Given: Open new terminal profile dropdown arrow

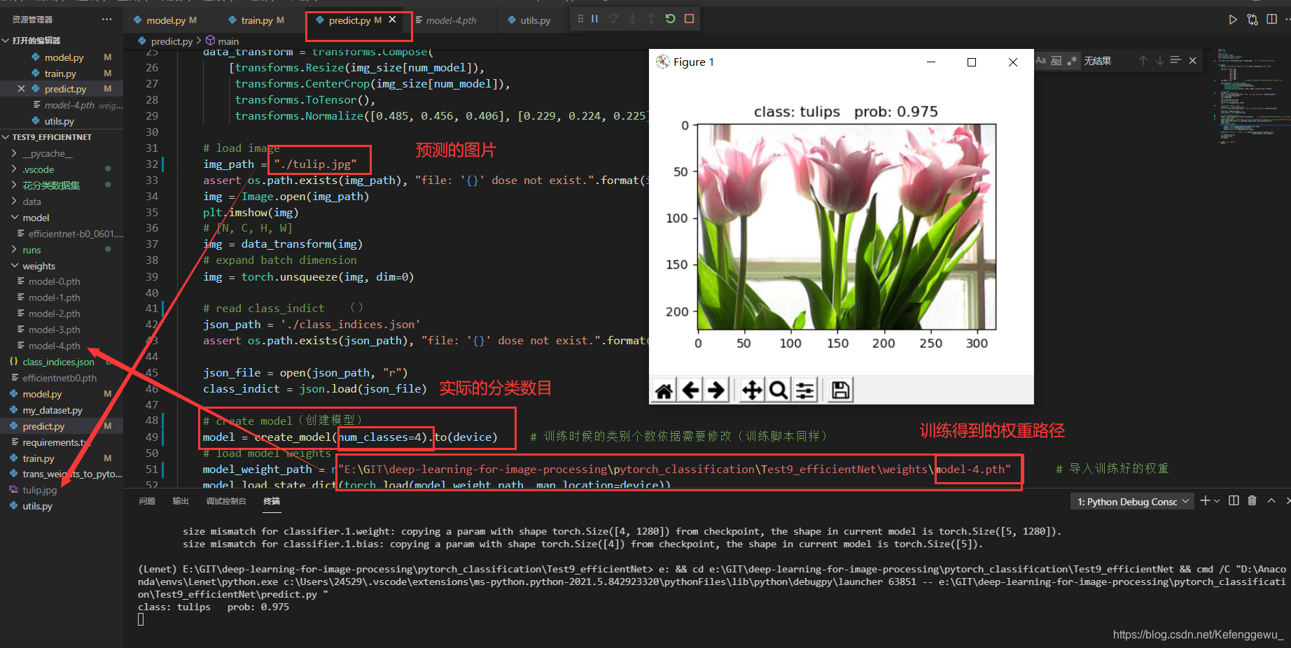Looking at the screenshot, I should tap(1217, 500).
